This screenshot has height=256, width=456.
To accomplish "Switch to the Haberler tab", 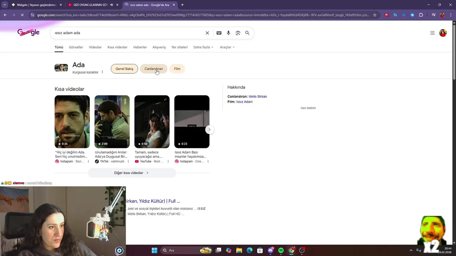I will click(140, 47).
